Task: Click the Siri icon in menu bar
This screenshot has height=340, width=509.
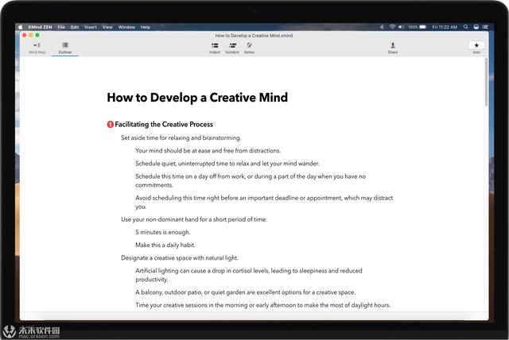Action: 476,27
